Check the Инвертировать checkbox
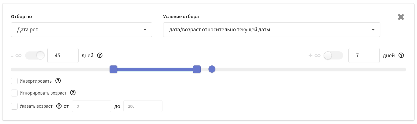Image resolution: width=417 pixels, height=124 pixels. (14, 81)
